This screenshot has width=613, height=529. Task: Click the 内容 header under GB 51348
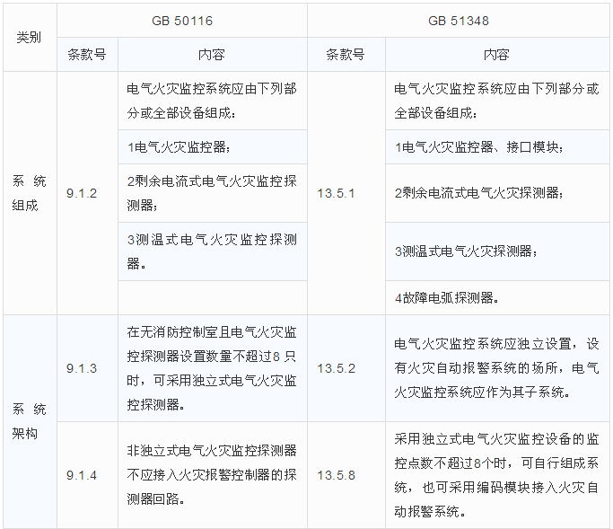(x=496, y=54)
